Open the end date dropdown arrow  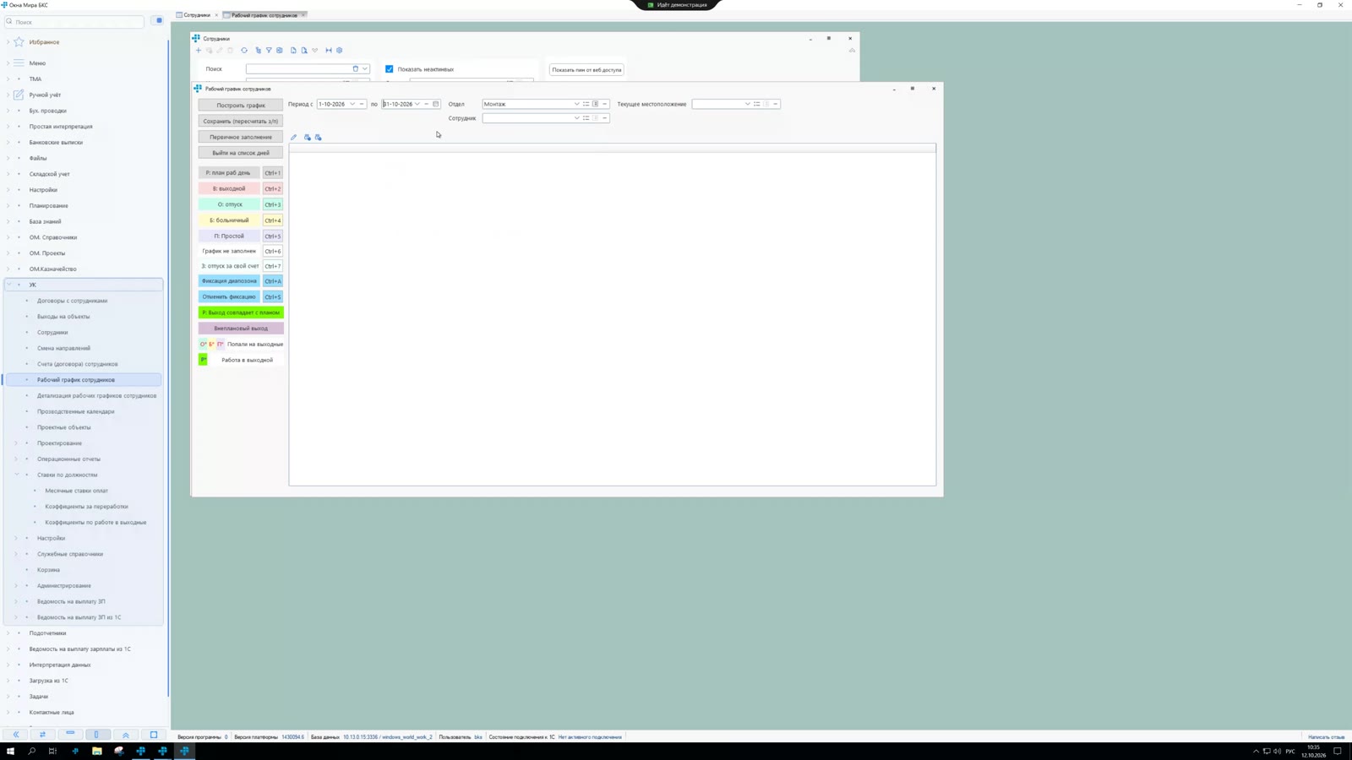417,104
